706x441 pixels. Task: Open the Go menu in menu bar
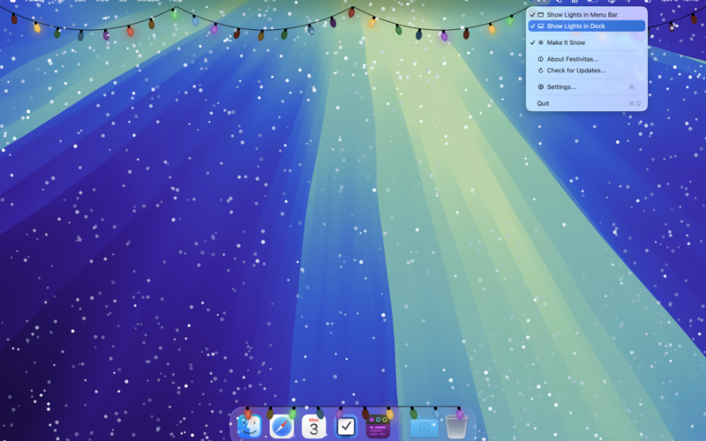pyautogui.click(x=123, y=2)
